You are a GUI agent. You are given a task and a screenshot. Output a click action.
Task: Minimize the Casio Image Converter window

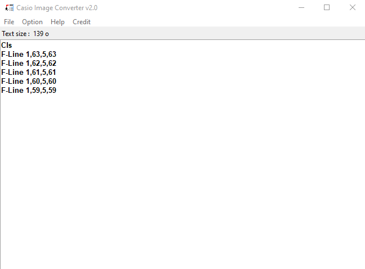[301, 8]
